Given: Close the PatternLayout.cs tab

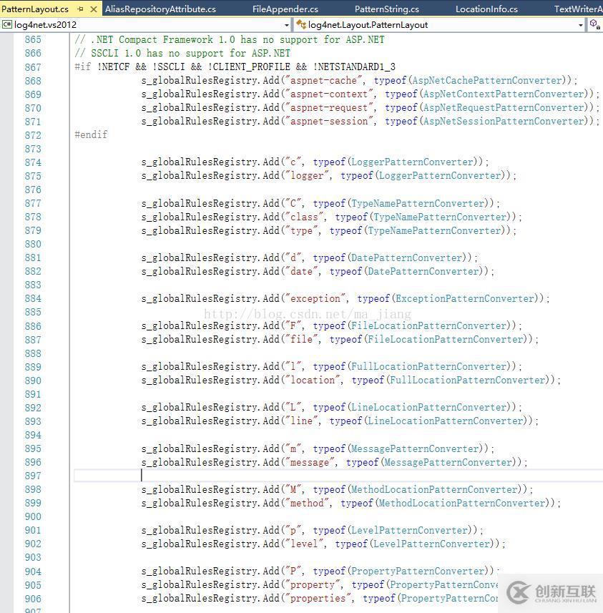Looking at the screenshot, I should [92, 9].
